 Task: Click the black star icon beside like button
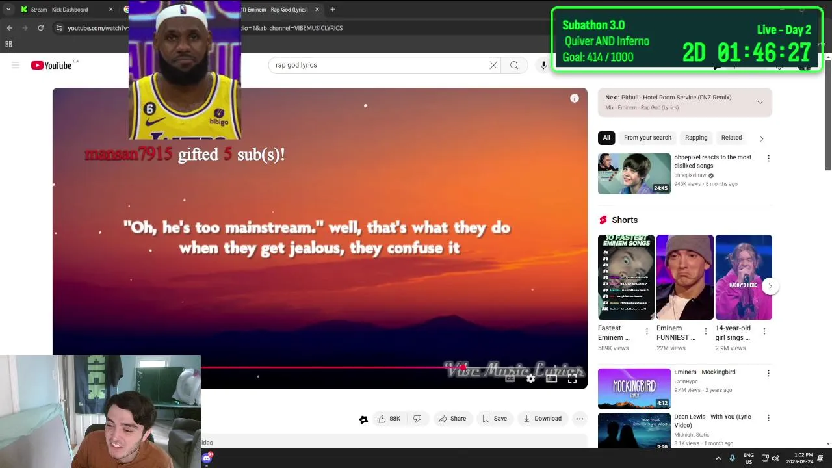363,419
